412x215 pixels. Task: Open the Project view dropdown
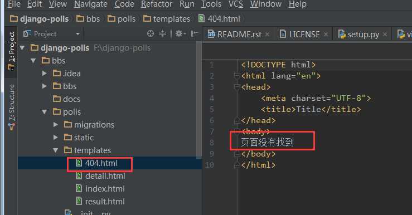78,34
